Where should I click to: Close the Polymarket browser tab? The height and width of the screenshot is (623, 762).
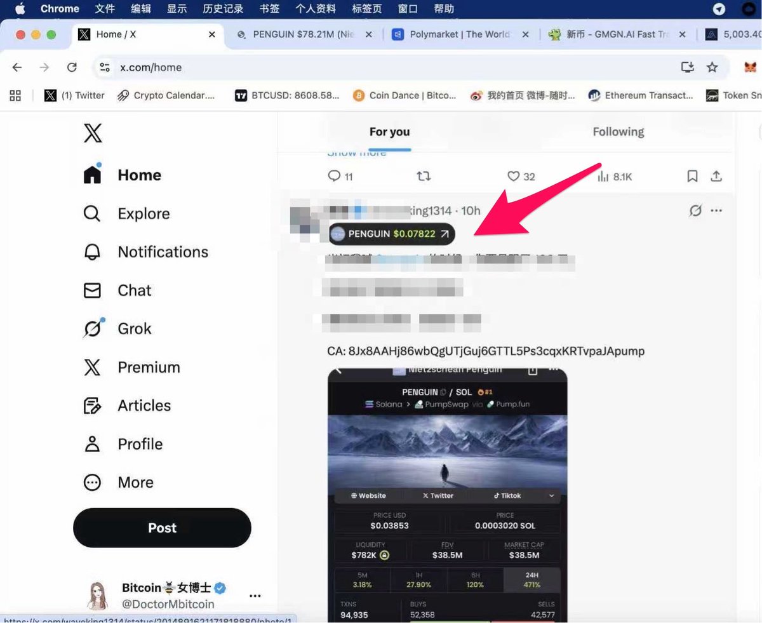pos(525,34)
